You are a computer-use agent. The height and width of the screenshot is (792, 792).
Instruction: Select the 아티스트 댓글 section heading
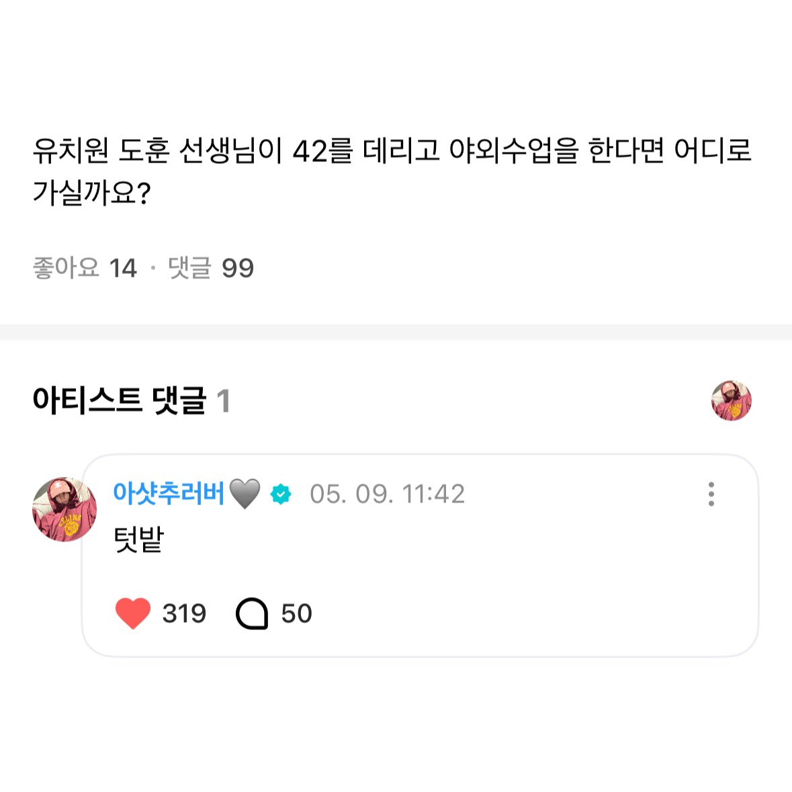[120, 401]
